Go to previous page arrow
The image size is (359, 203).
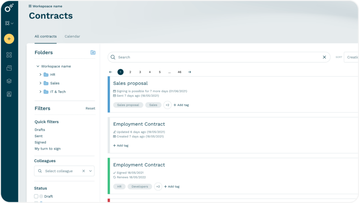tap(110, 72)
